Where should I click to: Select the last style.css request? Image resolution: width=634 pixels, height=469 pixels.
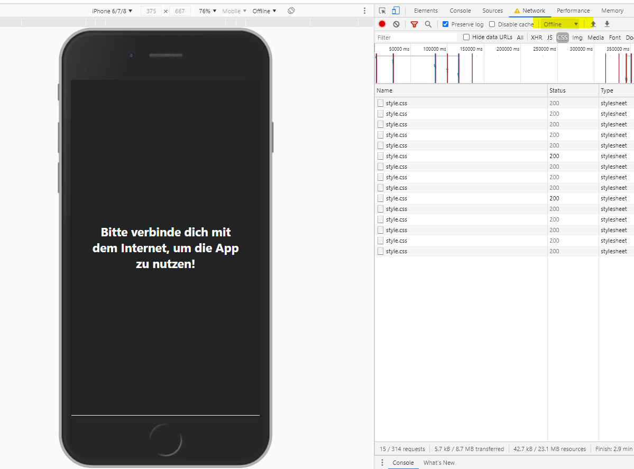point(504,251)
